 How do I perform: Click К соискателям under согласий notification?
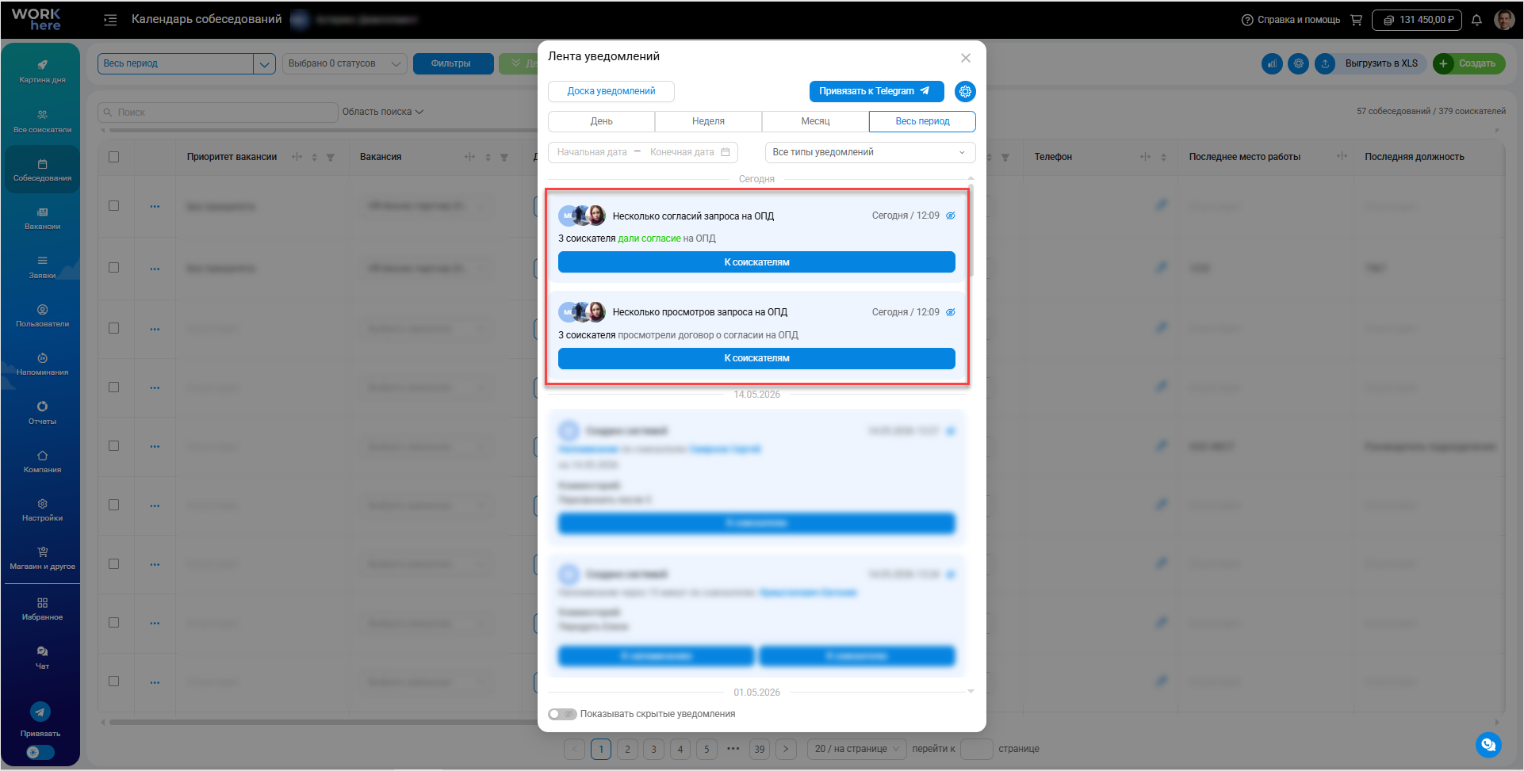coord(756,262)
